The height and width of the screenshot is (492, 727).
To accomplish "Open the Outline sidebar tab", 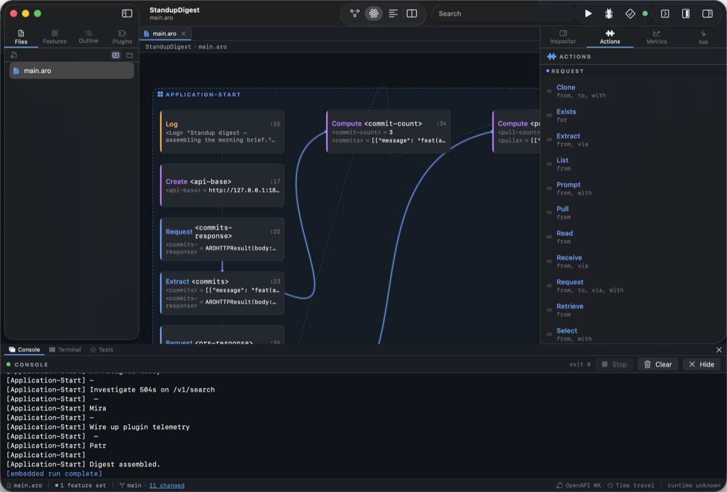I will [88, 37].
